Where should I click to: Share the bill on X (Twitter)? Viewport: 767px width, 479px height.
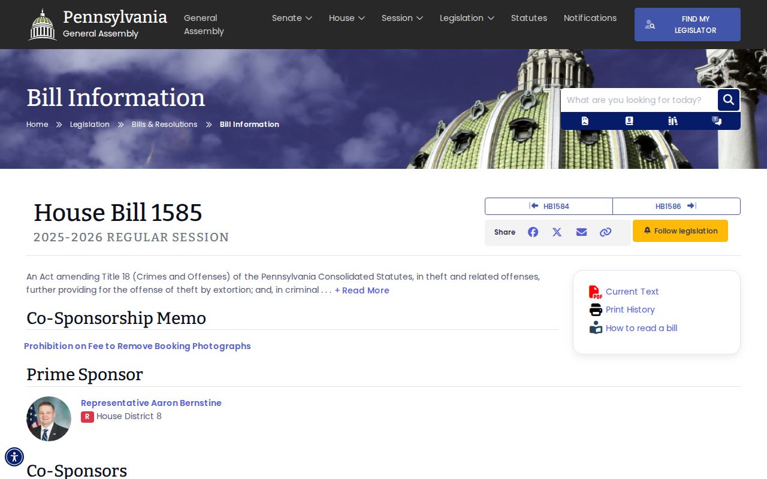pos(557,232)
